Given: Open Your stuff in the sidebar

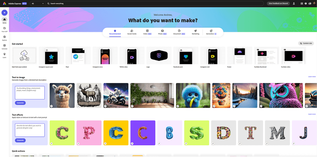Looking at the screenshot, I should click(x=4, y=29).
